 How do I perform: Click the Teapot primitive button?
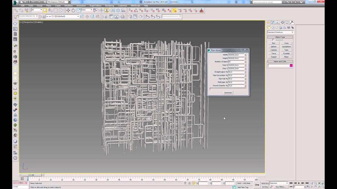point(274,57)
